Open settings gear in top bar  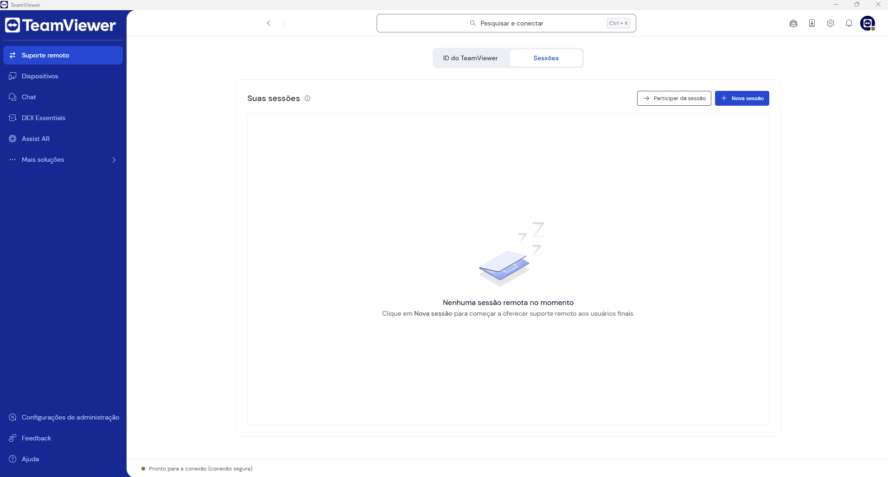pyautogui.click(x=831, y=23)
